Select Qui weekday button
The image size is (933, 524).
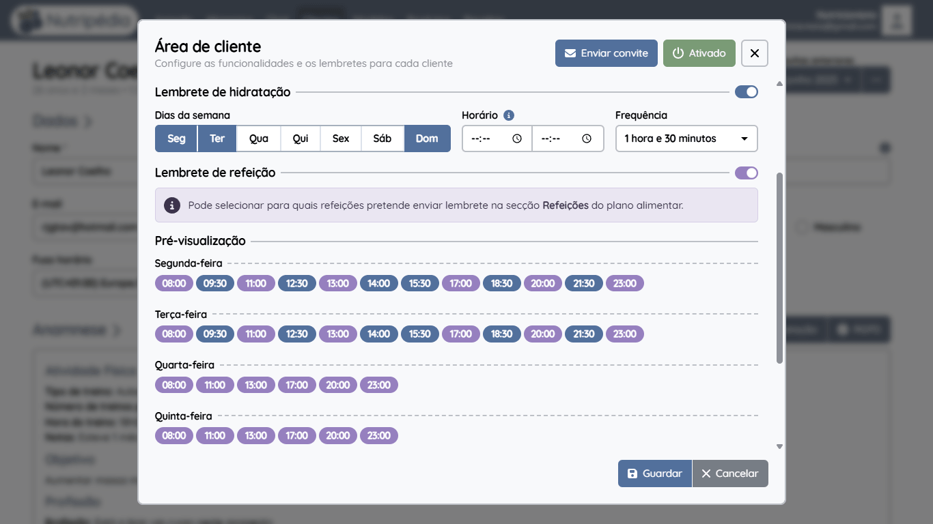coord(301,139)
